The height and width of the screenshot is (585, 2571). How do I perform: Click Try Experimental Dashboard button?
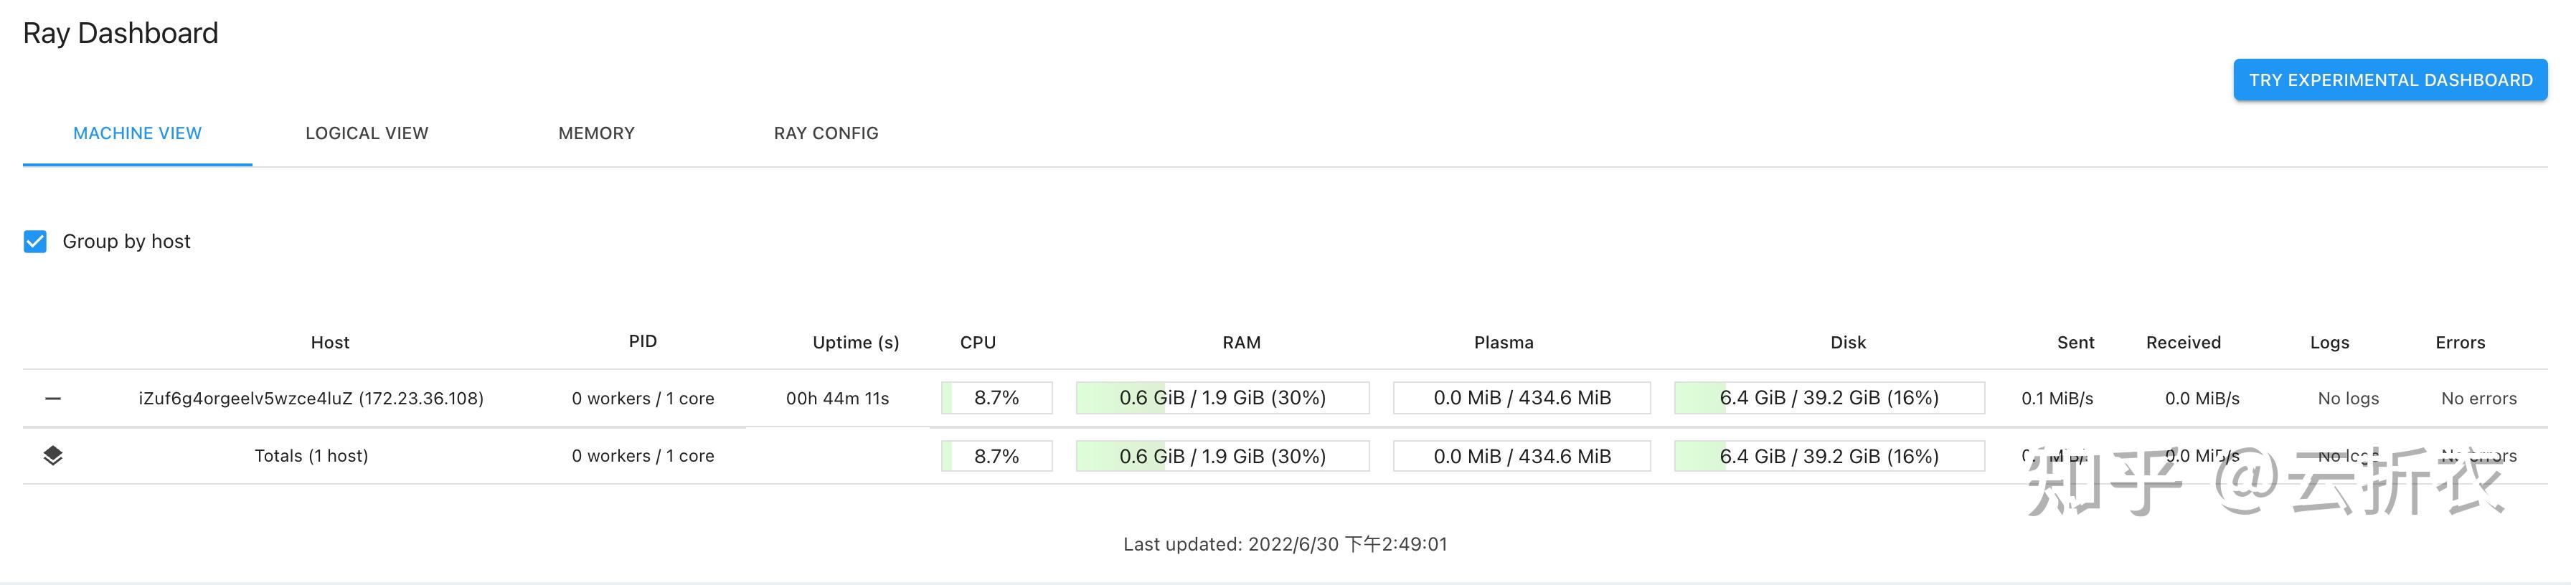click(2390, 80)
